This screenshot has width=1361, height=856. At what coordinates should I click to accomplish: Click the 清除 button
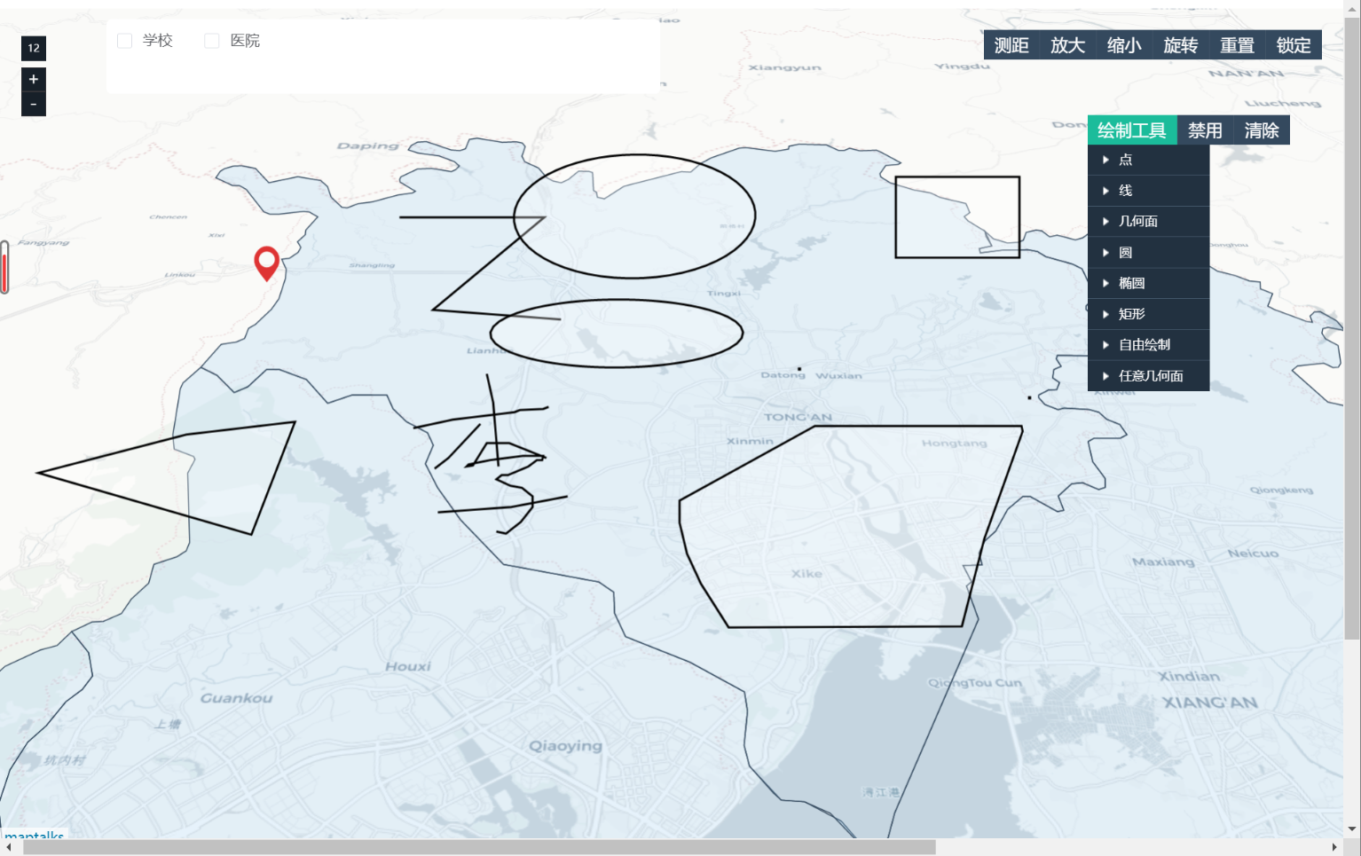1262,130
